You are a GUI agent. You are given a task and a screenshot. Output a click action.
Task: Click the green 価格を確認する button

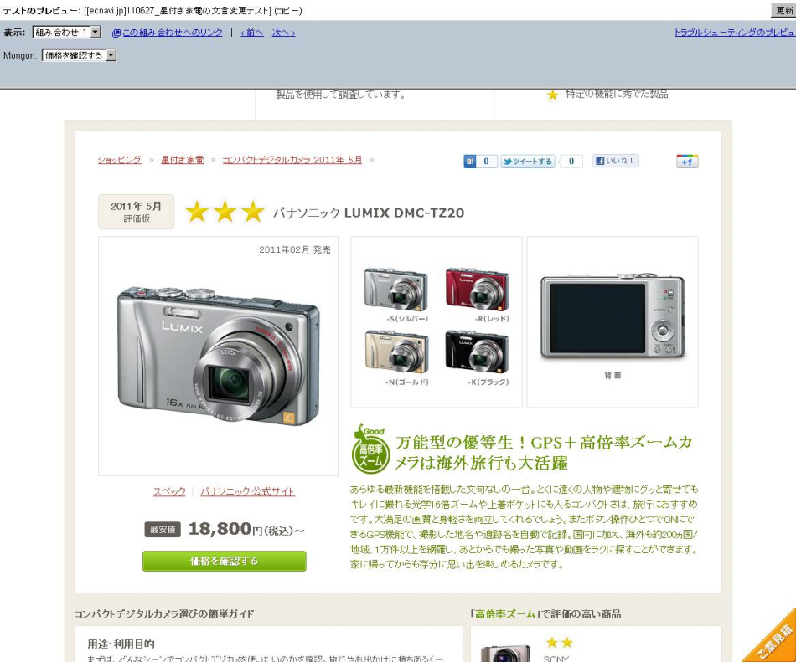click(x=225, y=561)
